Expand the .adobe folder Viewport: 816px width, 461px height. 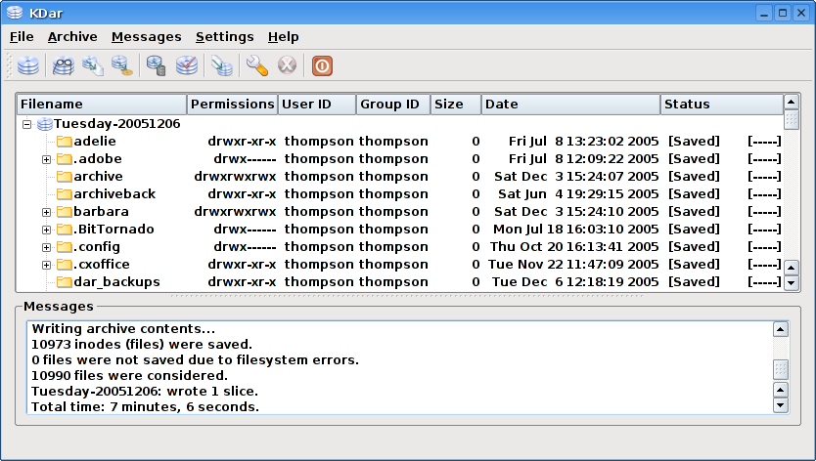point(46,159)
